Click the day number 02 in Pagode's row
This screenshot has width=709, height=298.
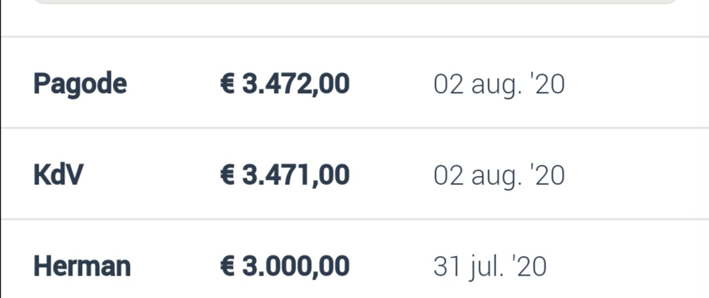pos(448,85)
